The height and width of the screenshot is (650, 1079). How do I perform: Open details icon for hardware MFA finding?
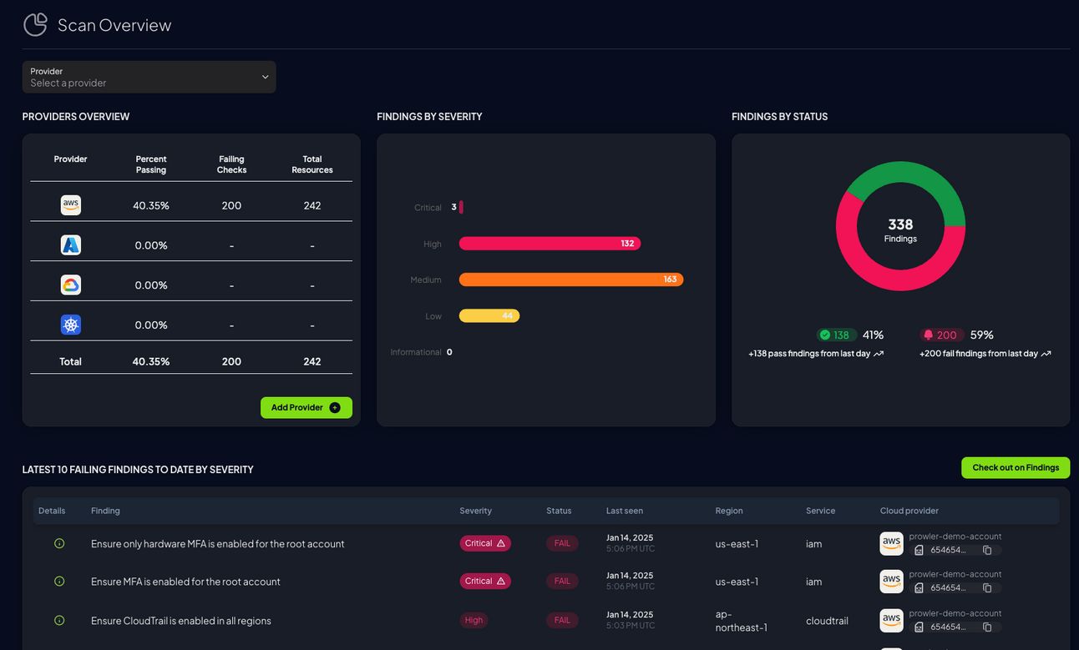(x=59, y=543)
